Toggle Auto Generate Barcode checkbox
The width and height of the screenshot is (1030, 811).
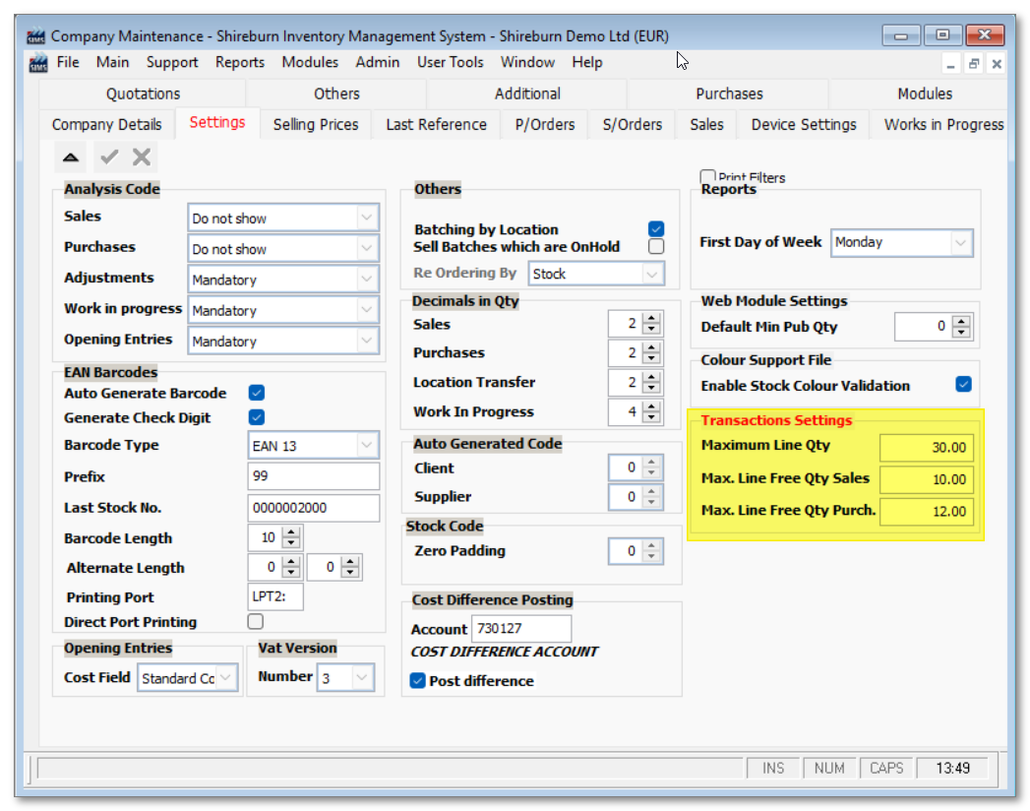click(x=257, y=393)
